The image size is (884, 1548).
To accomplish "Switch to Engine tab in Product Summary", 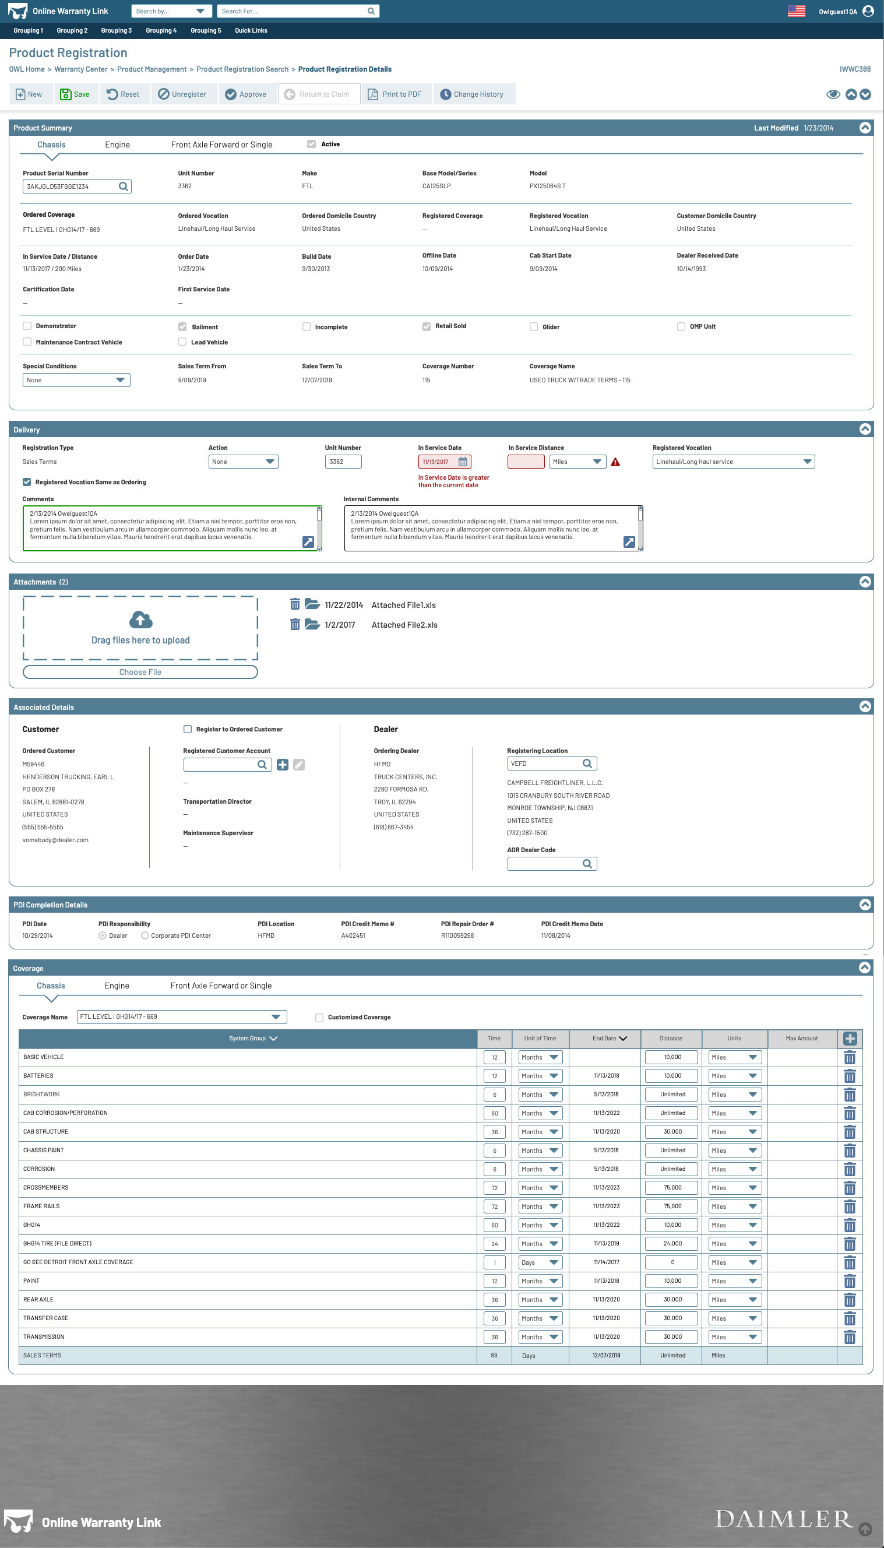I will (x=117, y=145).
